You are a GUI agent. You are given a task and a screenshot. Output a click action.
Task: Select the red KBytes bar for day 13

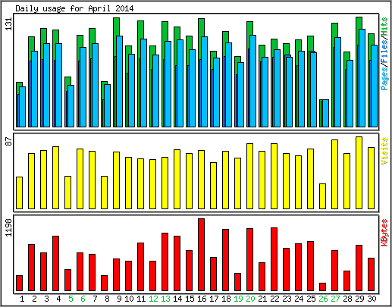click(165, 262)
